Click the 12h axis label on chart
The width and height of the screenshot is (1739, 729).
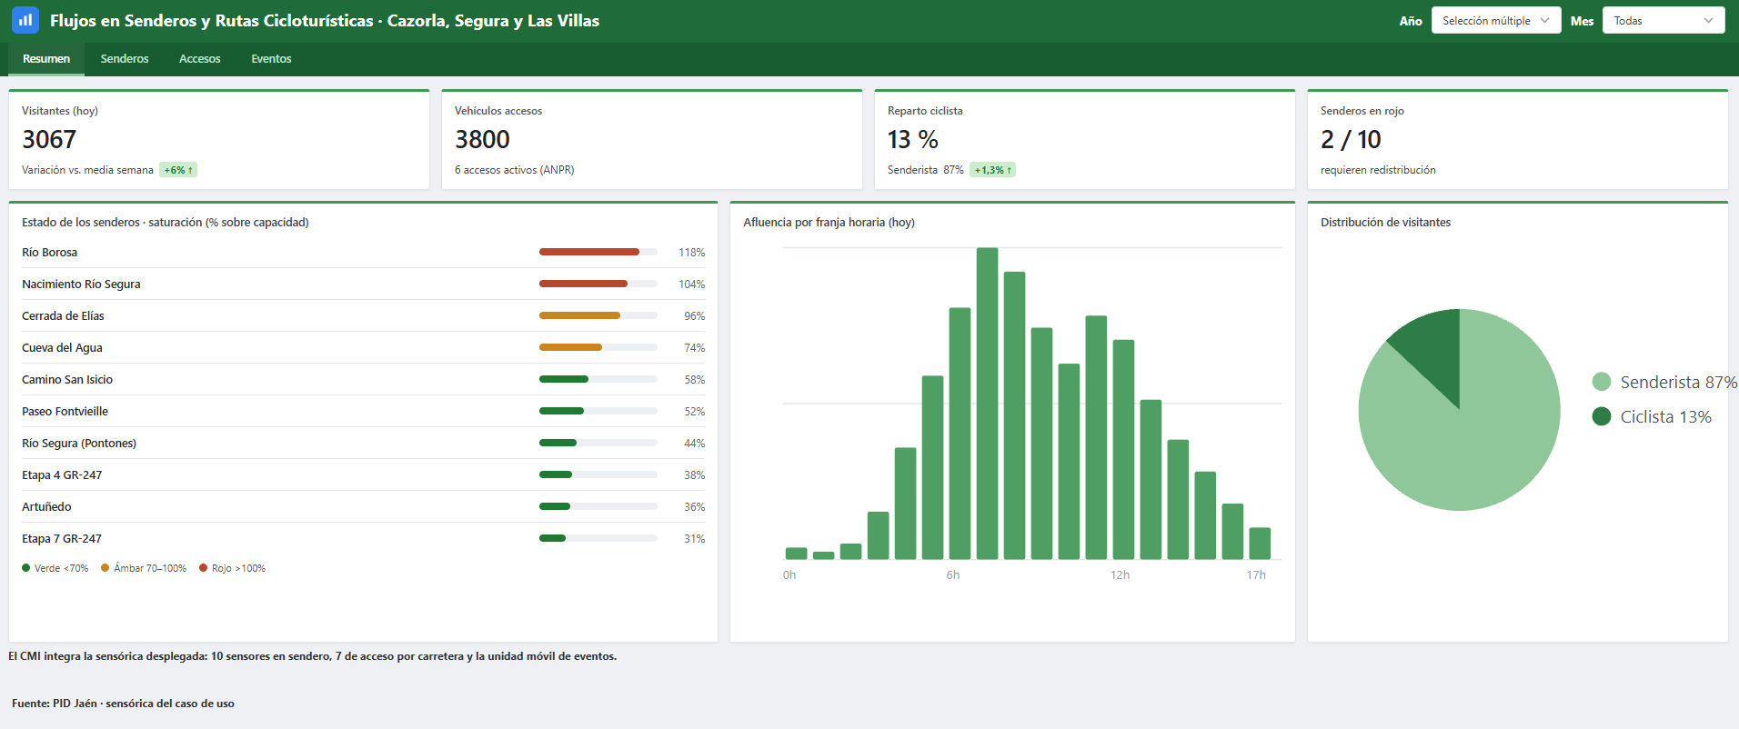1120,575
